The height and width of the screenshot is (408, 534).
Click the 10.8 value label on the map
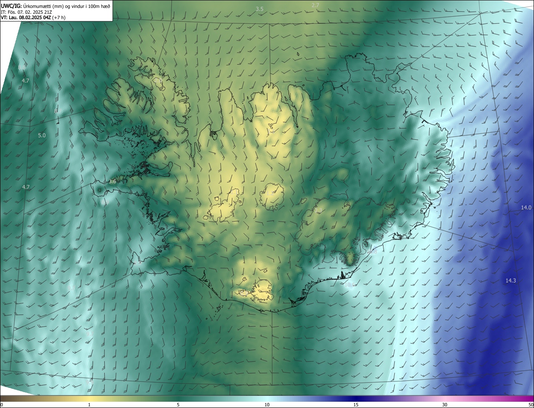point(372,252)
